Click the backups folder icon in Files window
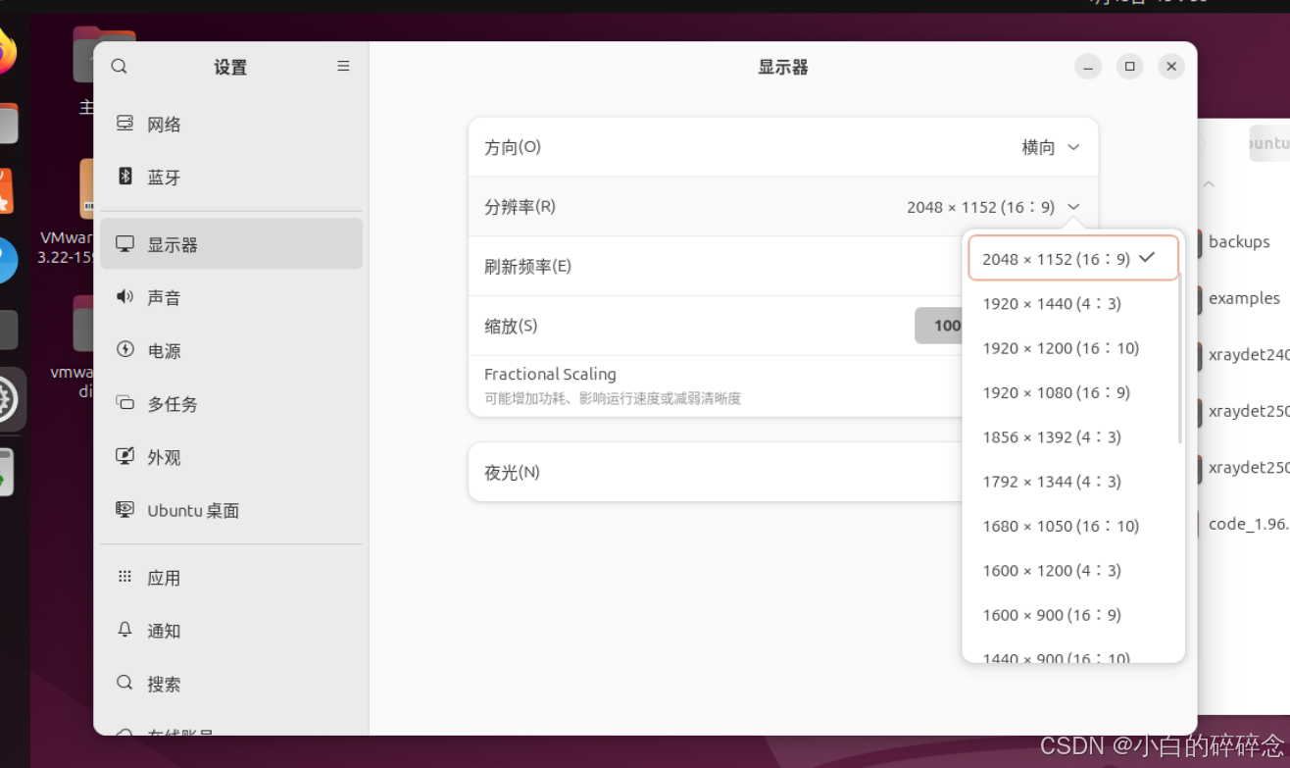Image resolution: width=1290 pixels, height=768 pixels. (x=1200, y=242)
